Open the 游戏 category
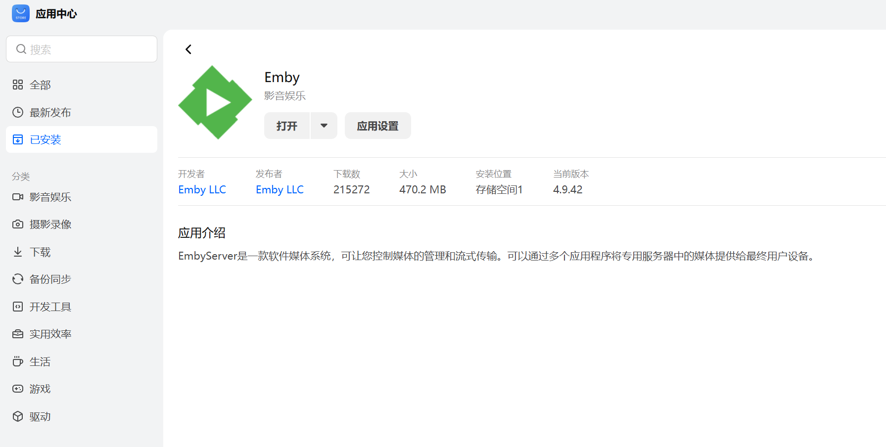886x447 pixels. [82, 389]
